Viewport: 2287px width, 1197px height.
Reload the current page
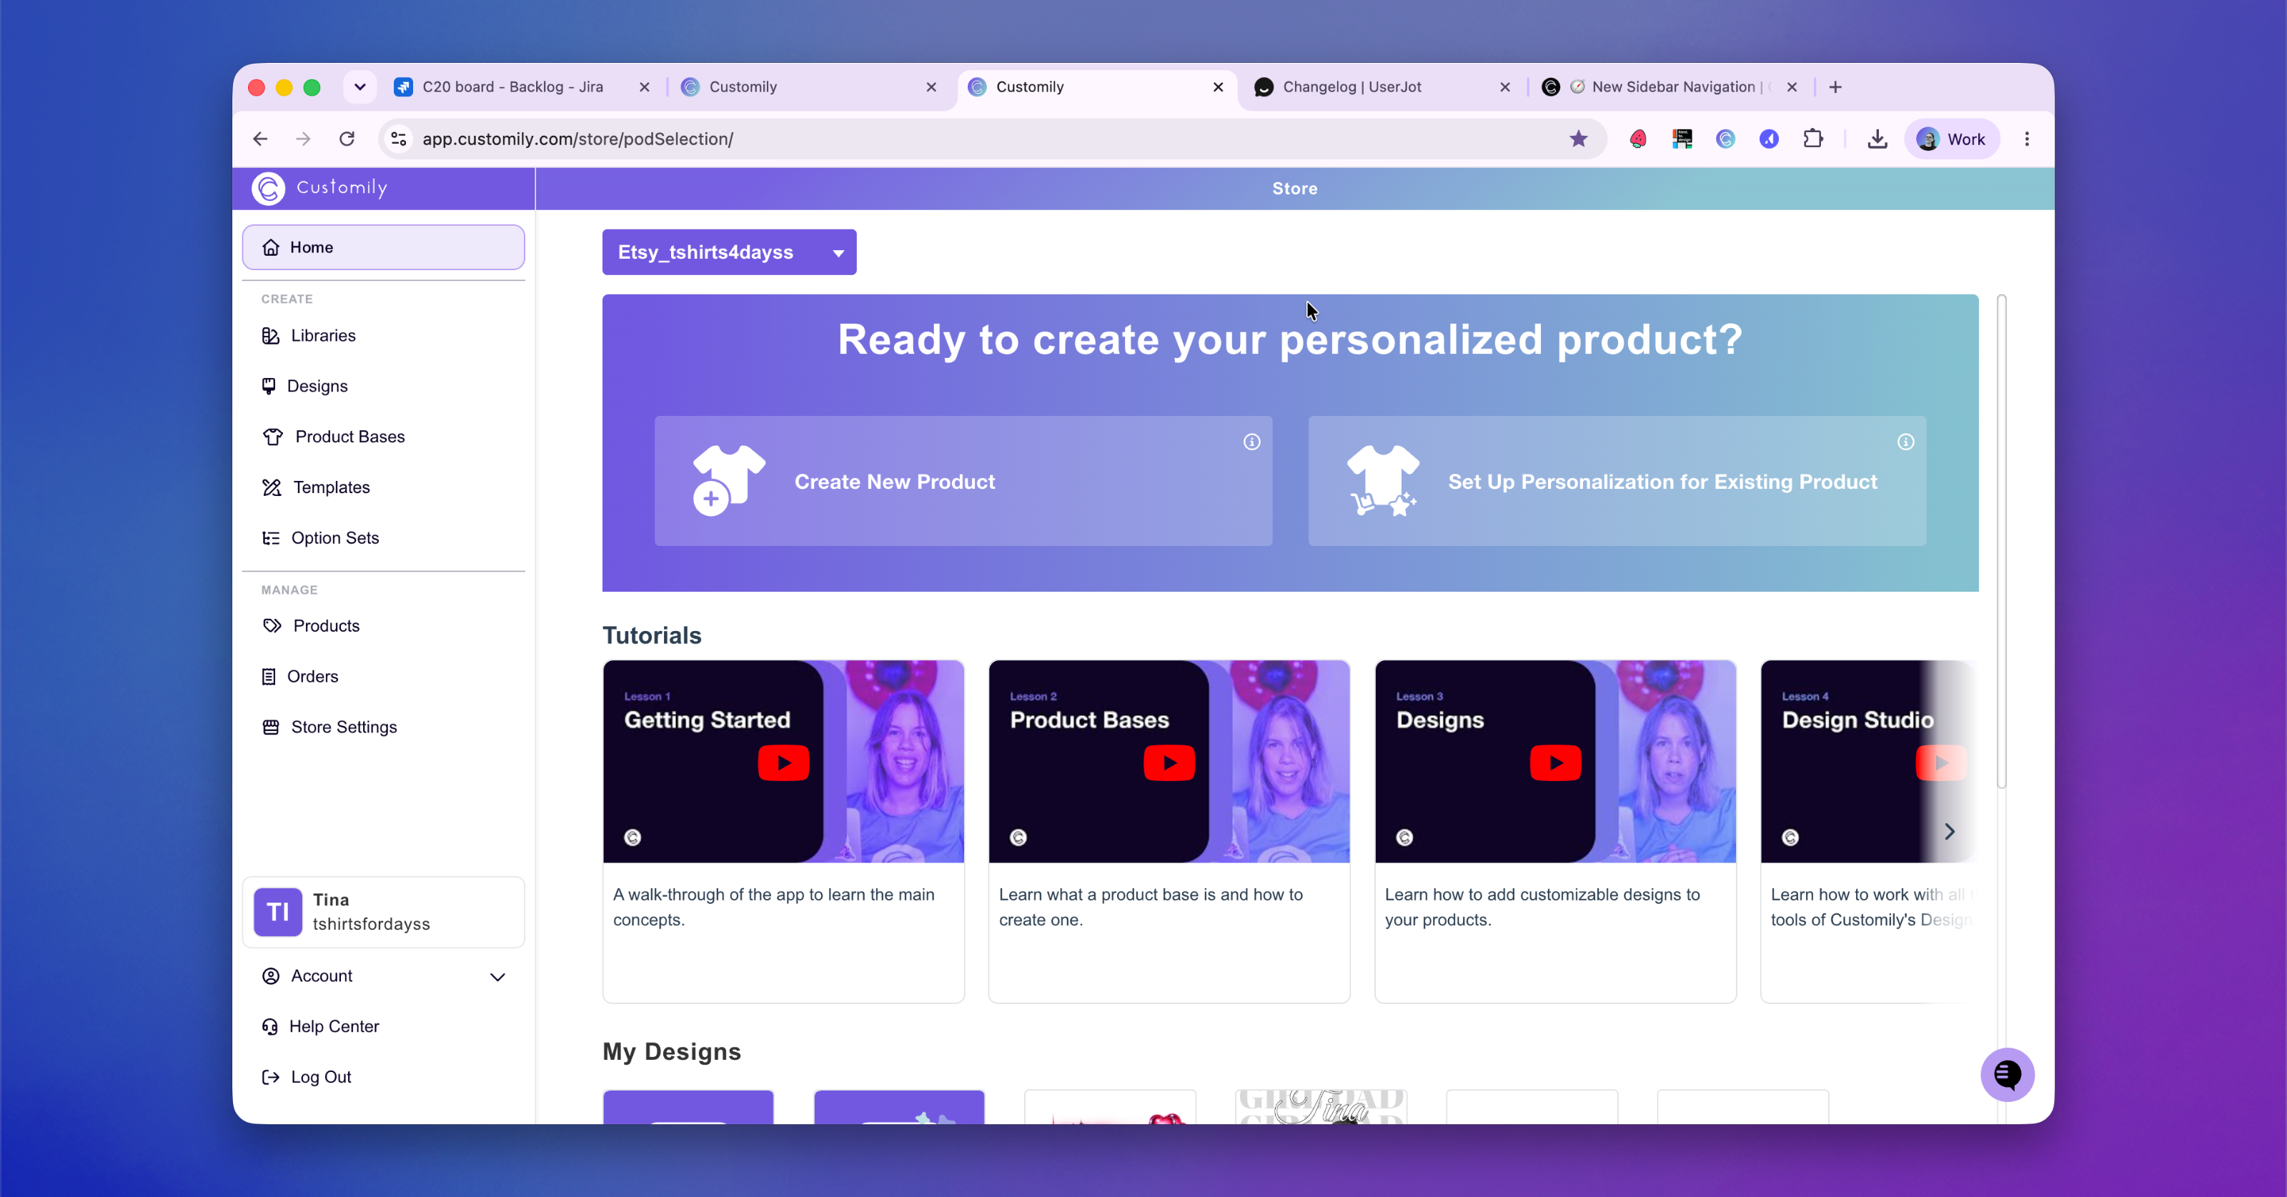tap(347, 139)
